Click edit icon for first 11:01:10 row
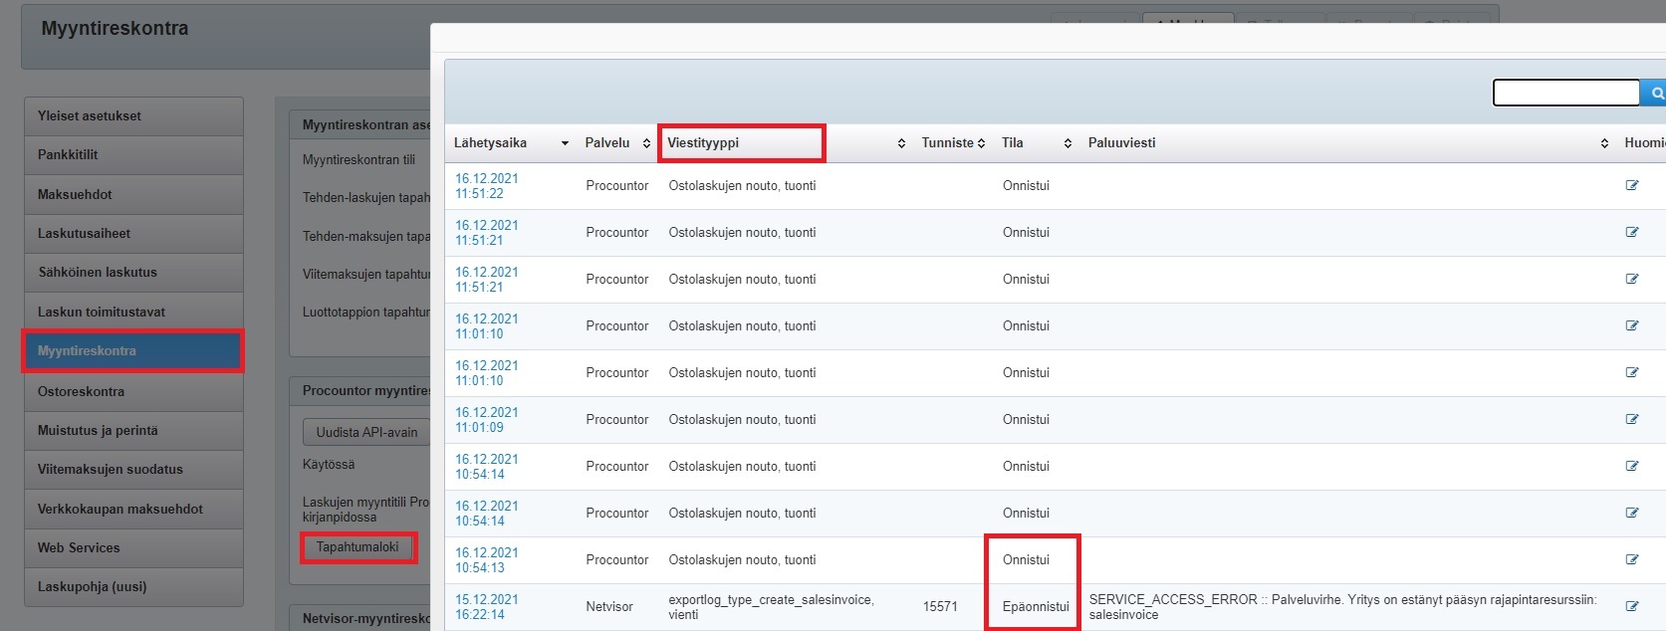Image resolution: width=1666 pixels, height=631 pixels. (1631, 325)
